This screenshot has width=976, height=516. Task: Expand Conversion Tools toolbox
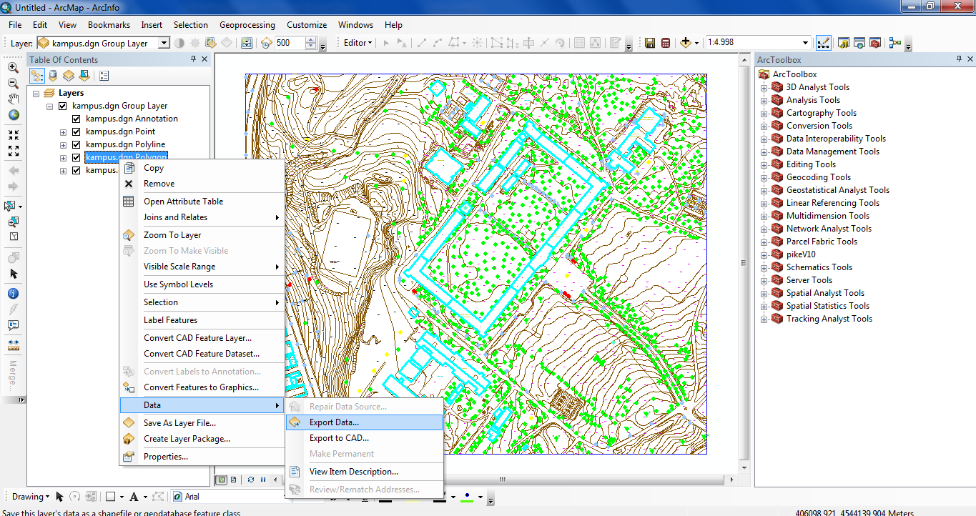(x=764, y=126)
